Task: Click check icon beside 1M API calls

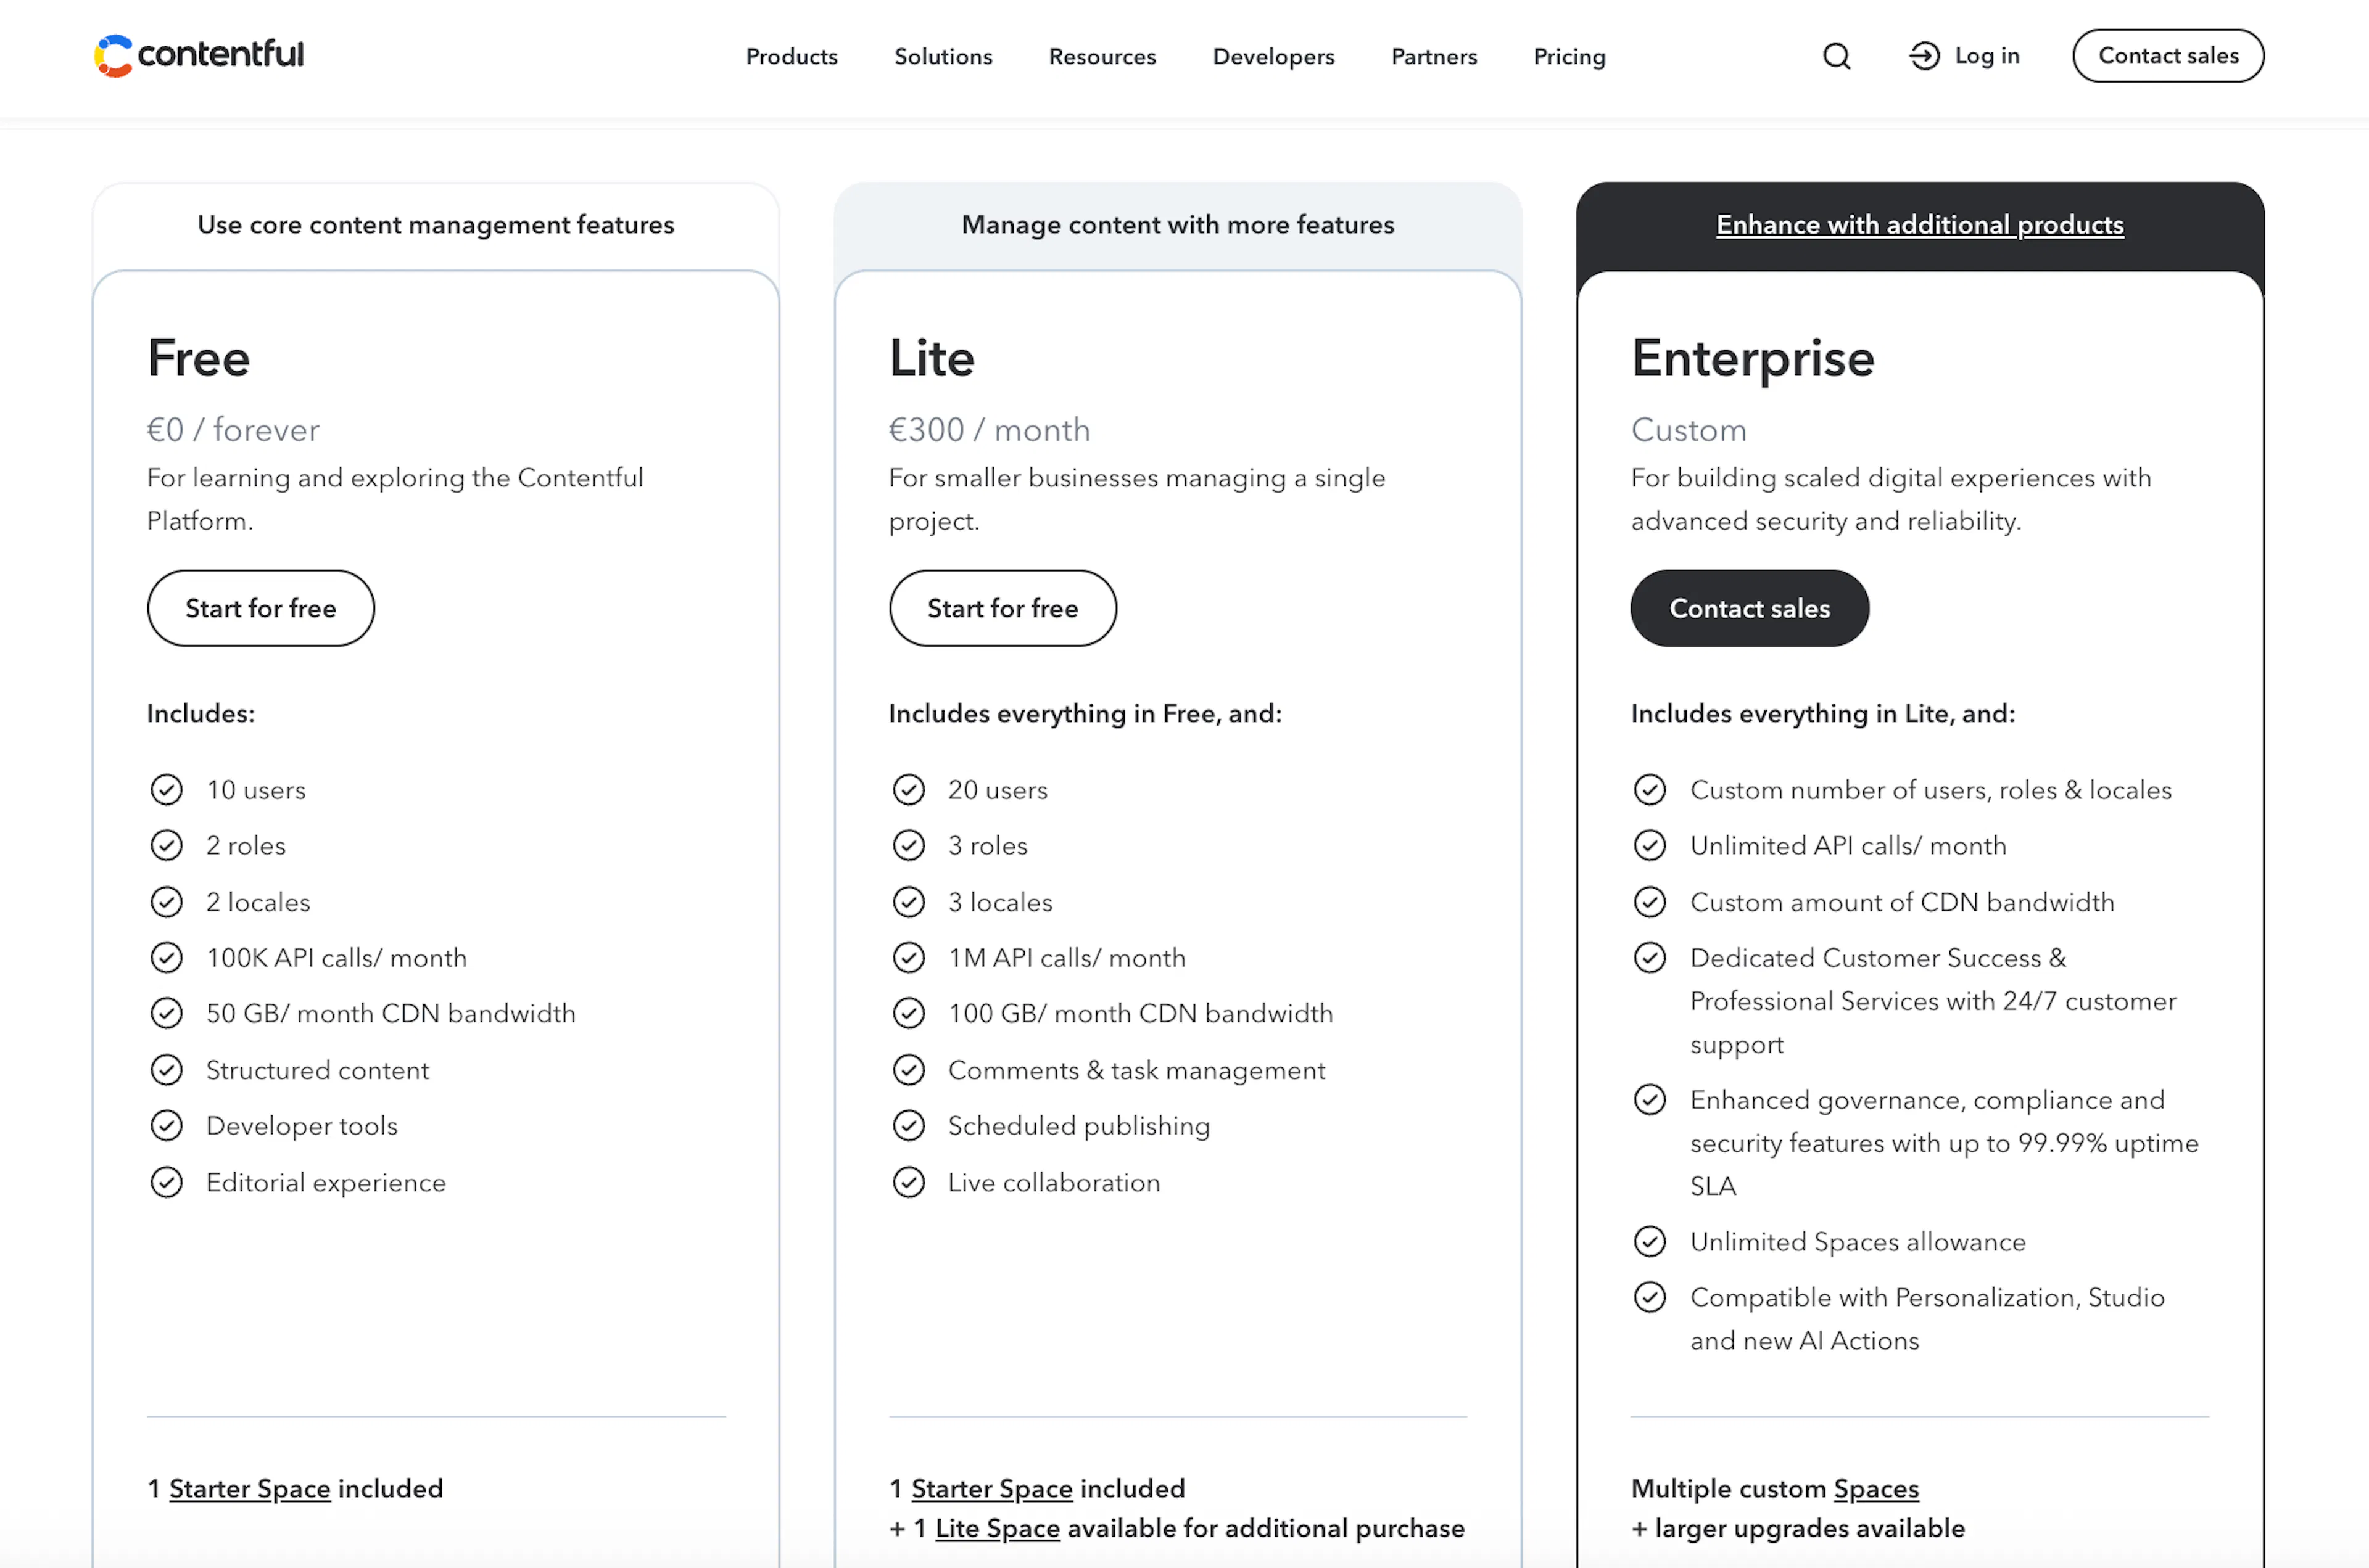Action: point(908,958)
